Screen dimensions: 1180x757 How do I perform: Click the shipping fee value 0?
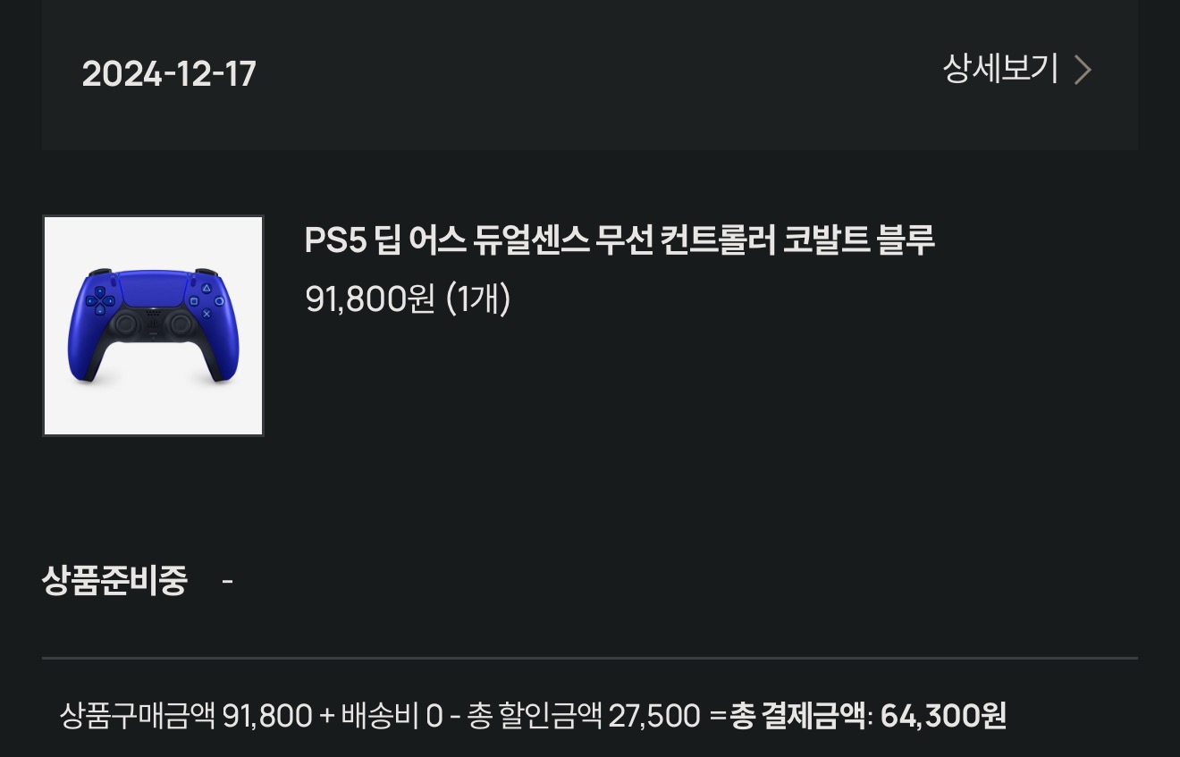[x=434, y=716]
